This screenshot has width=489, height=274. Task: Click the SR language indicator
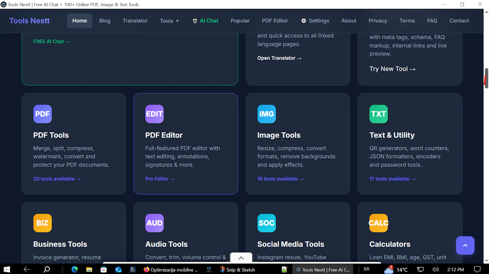pos(366,269)
